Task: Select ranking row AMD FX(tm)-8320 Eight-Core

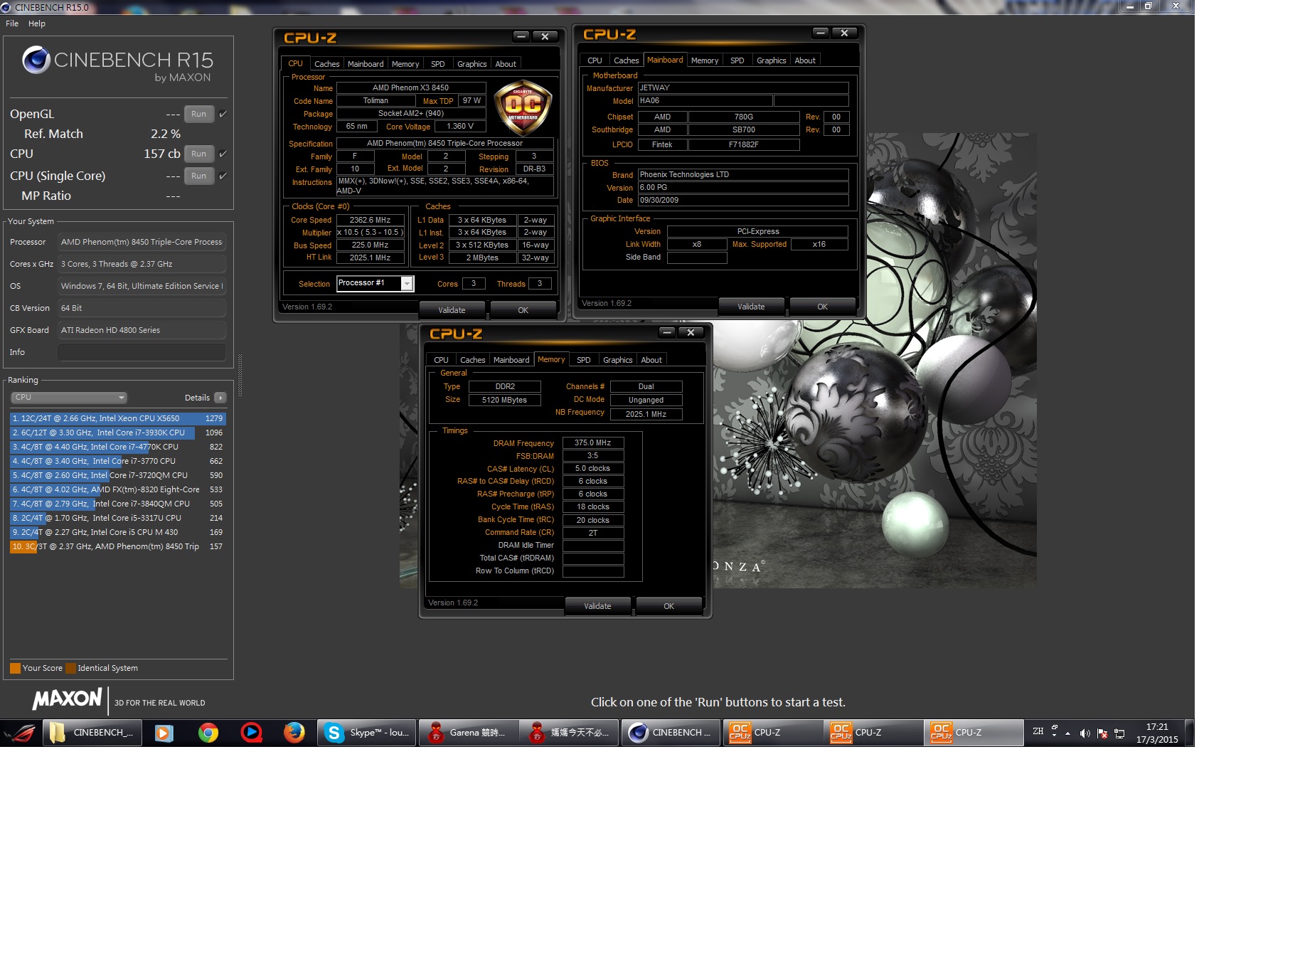Action: tap(118, 489)
